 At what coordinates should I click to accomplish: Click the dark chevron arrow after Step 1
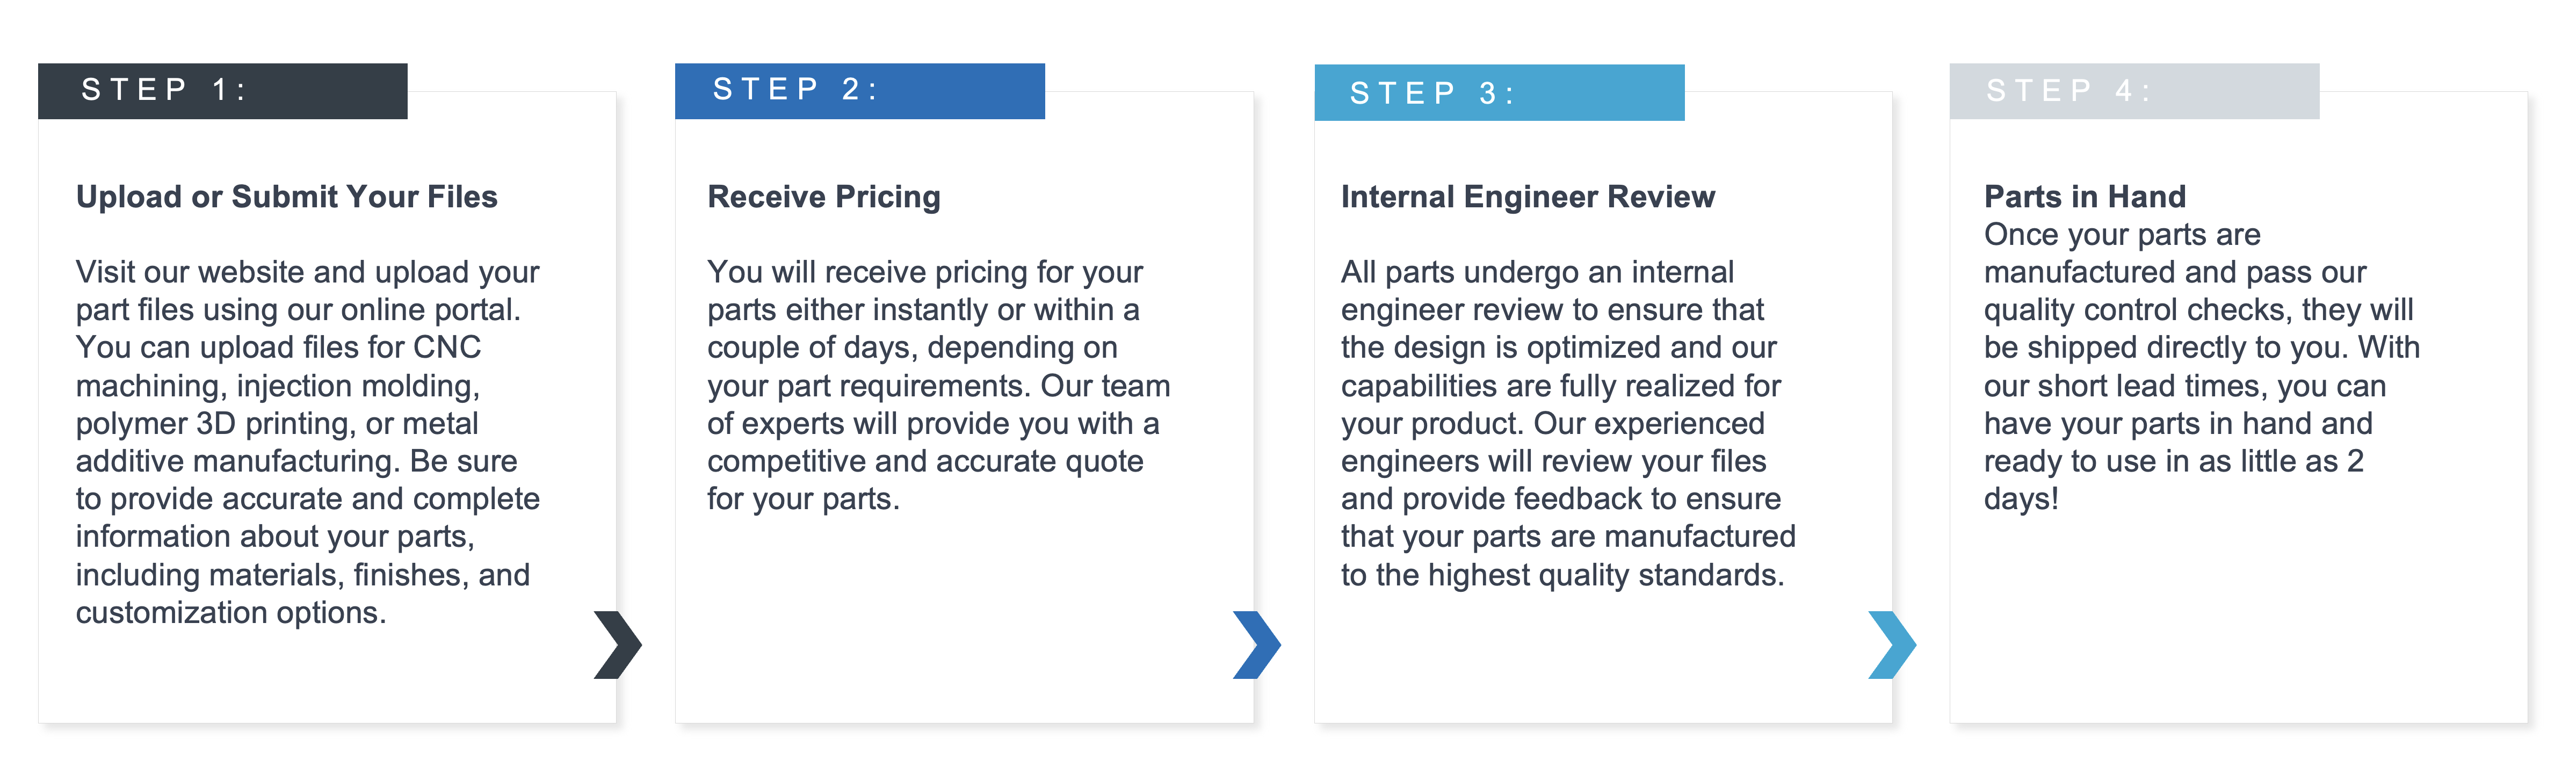618,645
